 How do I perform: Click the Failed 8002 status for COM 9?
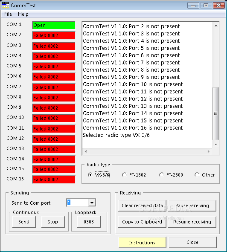(x=54, y=108)
